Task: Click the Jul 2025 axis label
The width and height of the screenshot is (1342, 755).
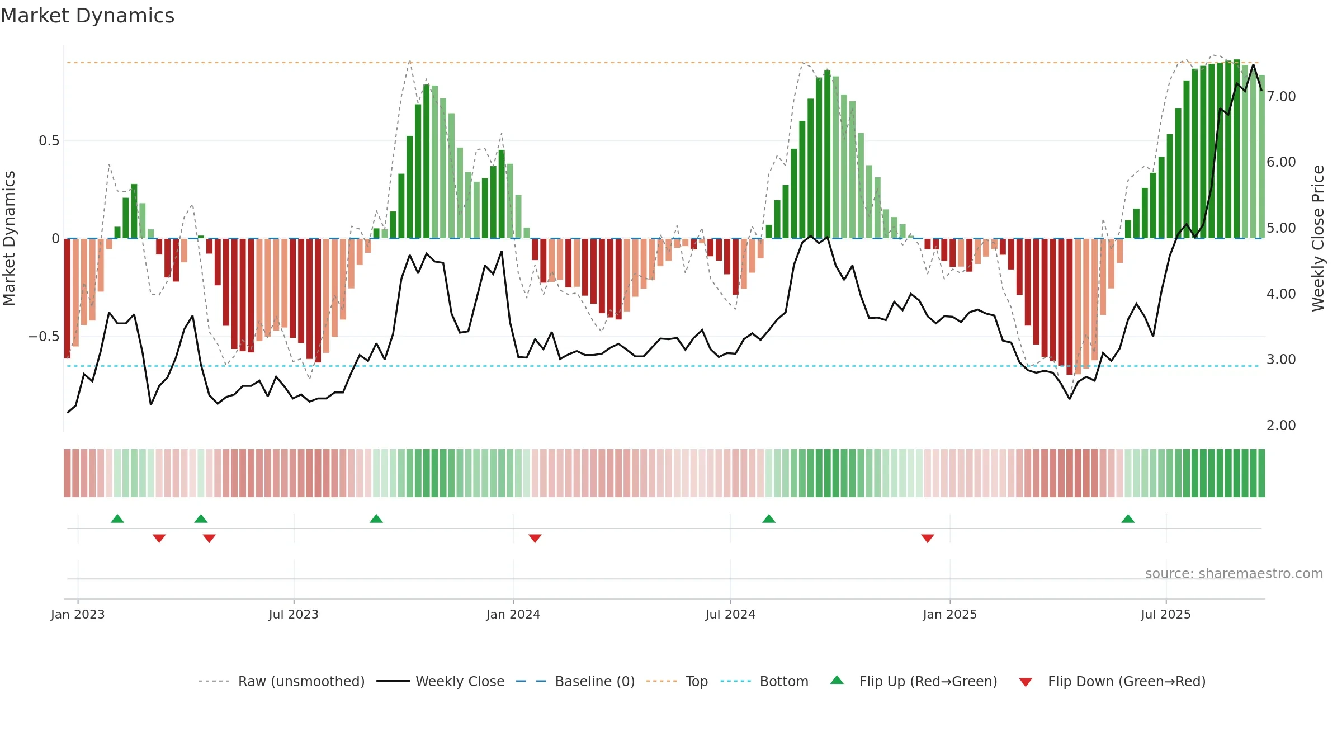Action: coord(1166,614)
